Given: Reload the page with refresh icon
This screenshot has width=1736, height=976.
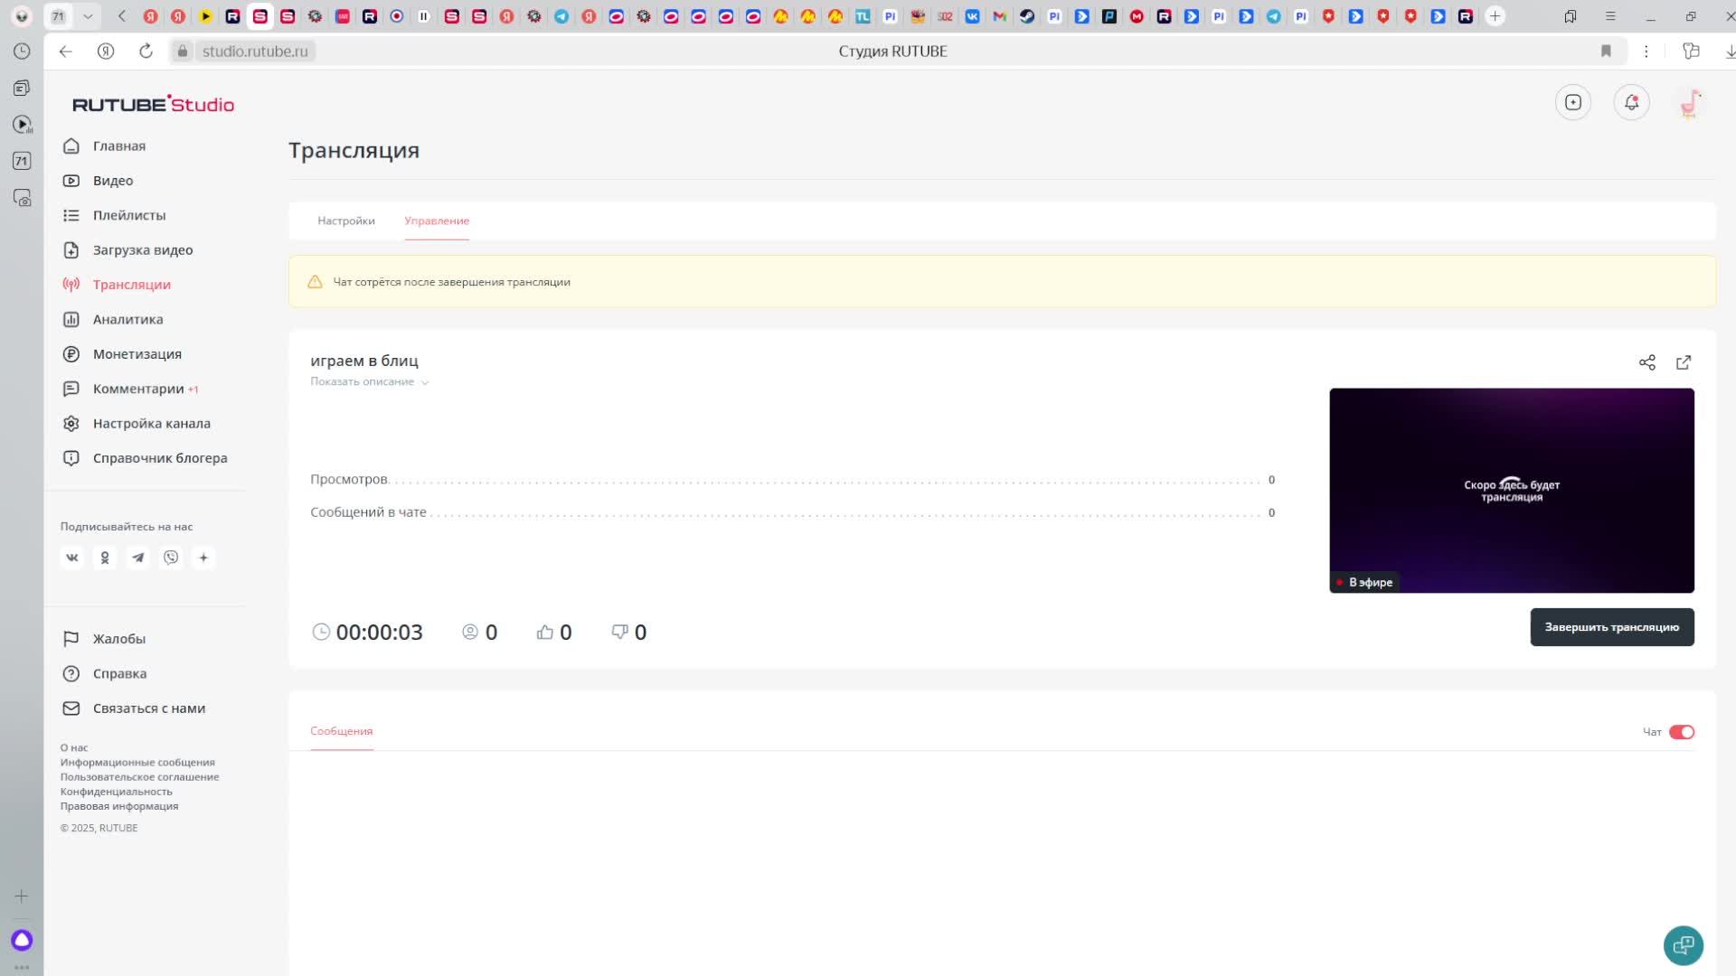Looking at the screenshot, I should (x=146, y=52).
